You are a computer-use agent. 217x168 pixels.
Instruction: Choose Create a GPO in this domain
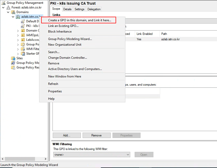80,20
